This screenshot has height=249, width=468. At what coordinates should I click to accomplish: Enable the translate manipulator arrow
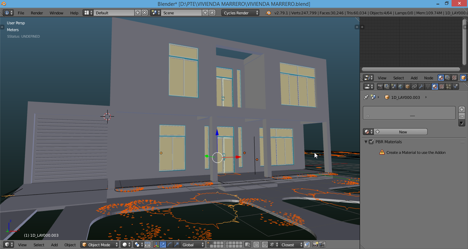click(x=163, y=245)
